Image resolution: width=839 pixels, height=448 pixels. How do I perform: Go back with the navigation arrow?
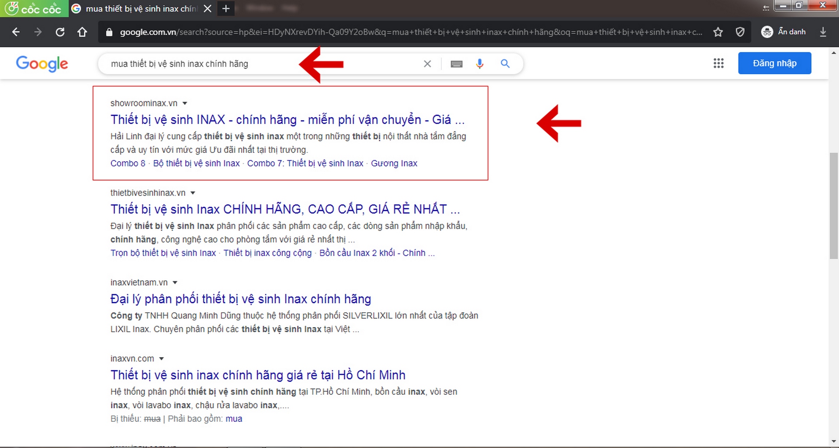tap(16, 31)
